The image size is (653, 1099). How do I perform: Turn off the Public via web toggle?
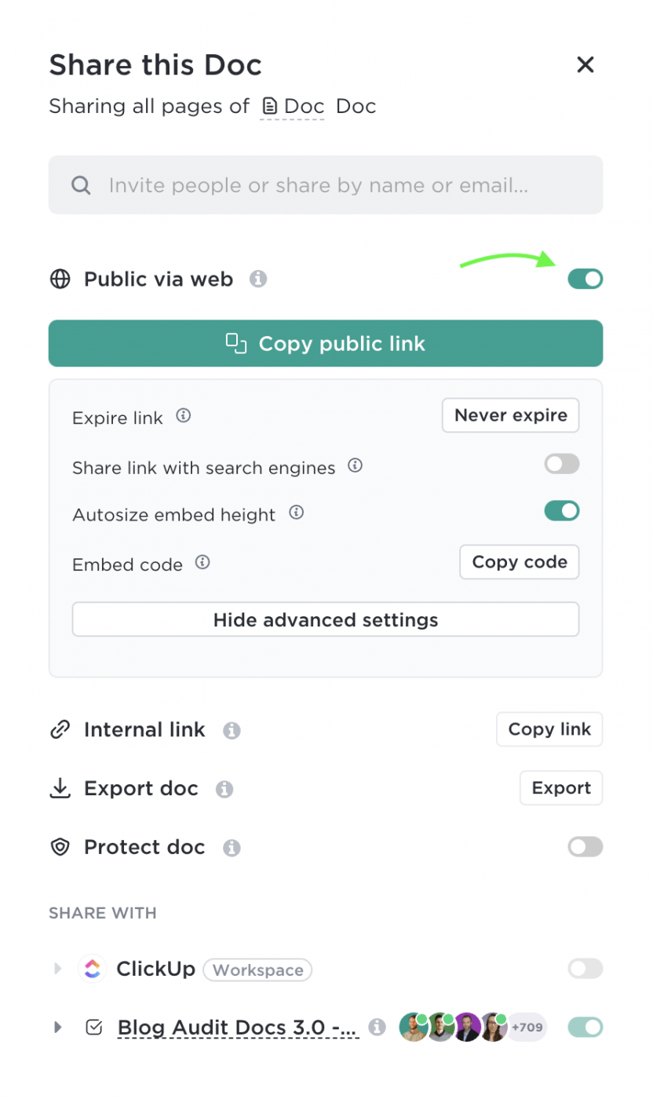pos(586,279)
